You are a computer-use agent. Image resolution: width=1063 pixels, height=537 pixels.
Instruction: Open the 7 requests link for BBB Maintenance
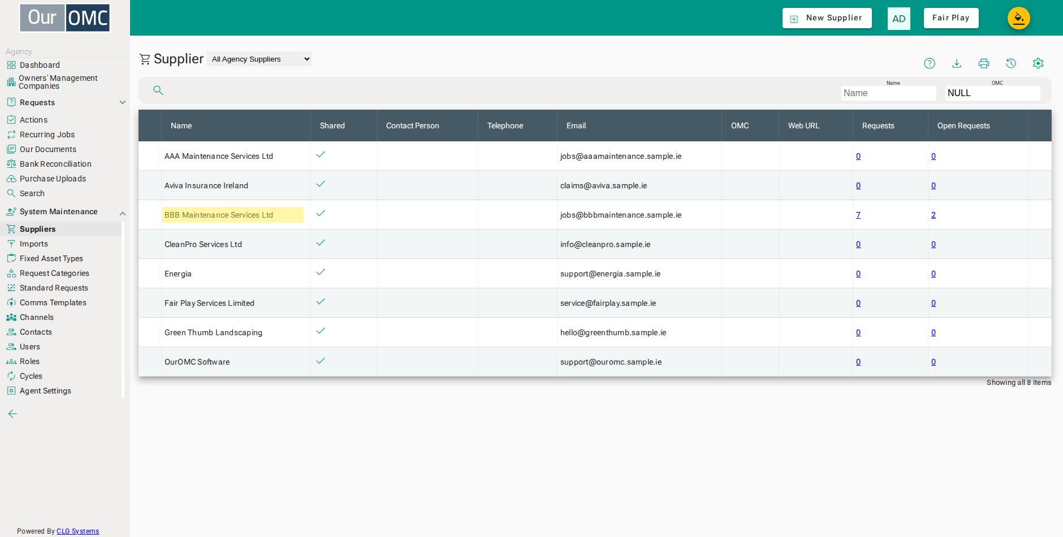pos(858,215)
